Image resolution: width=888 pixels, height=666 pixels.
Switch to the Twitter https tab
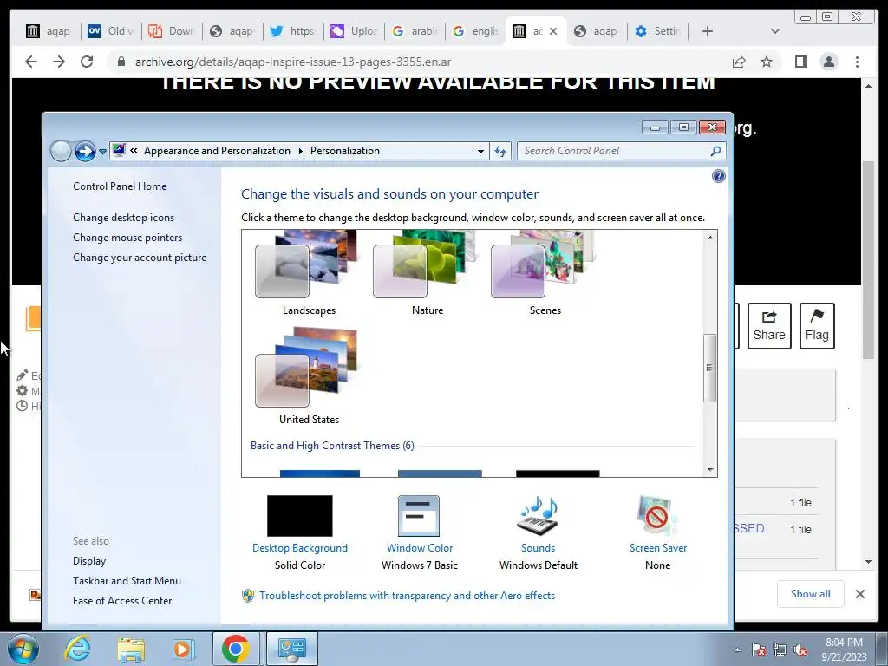click(x=293, y=31)
